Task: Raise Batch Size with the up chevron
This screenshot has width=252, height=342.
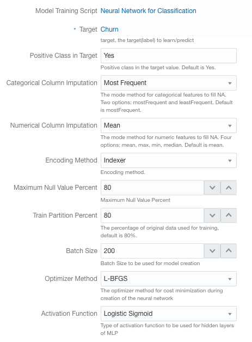Action: click(x=229, y=251)
